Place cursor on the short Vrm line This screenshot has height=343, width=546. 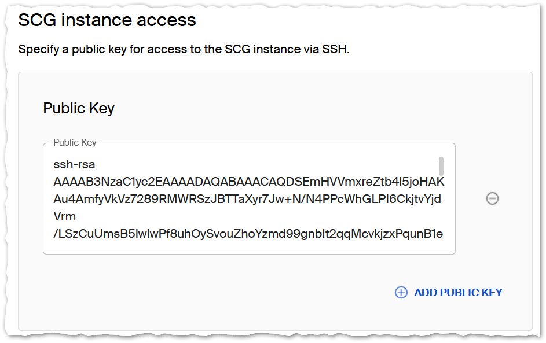click(x=64, y=216)
